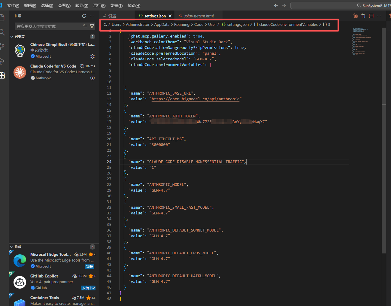Install Microsoft Edge Tools extension
This screenshot has height=306, width=391.
coord(89,266)
